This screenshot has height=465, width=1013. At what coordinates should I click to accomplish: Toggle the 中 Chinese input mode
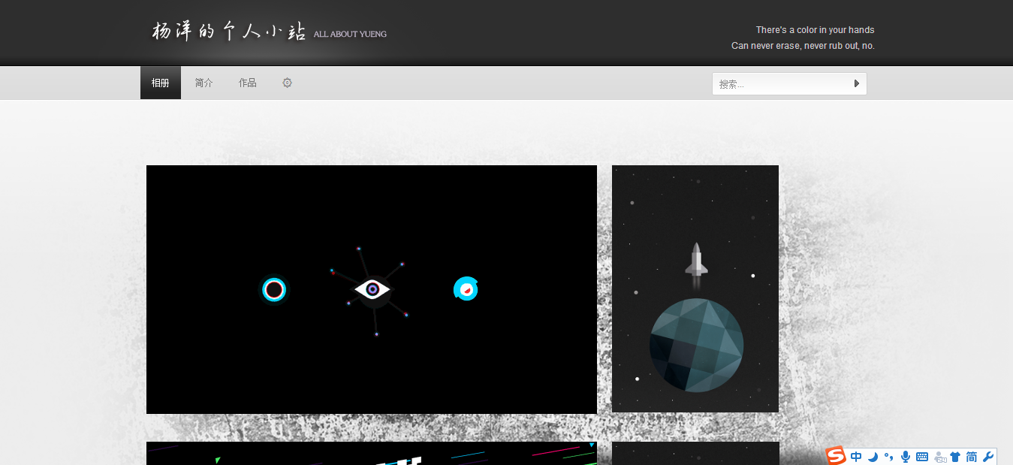tap(856, 457)
